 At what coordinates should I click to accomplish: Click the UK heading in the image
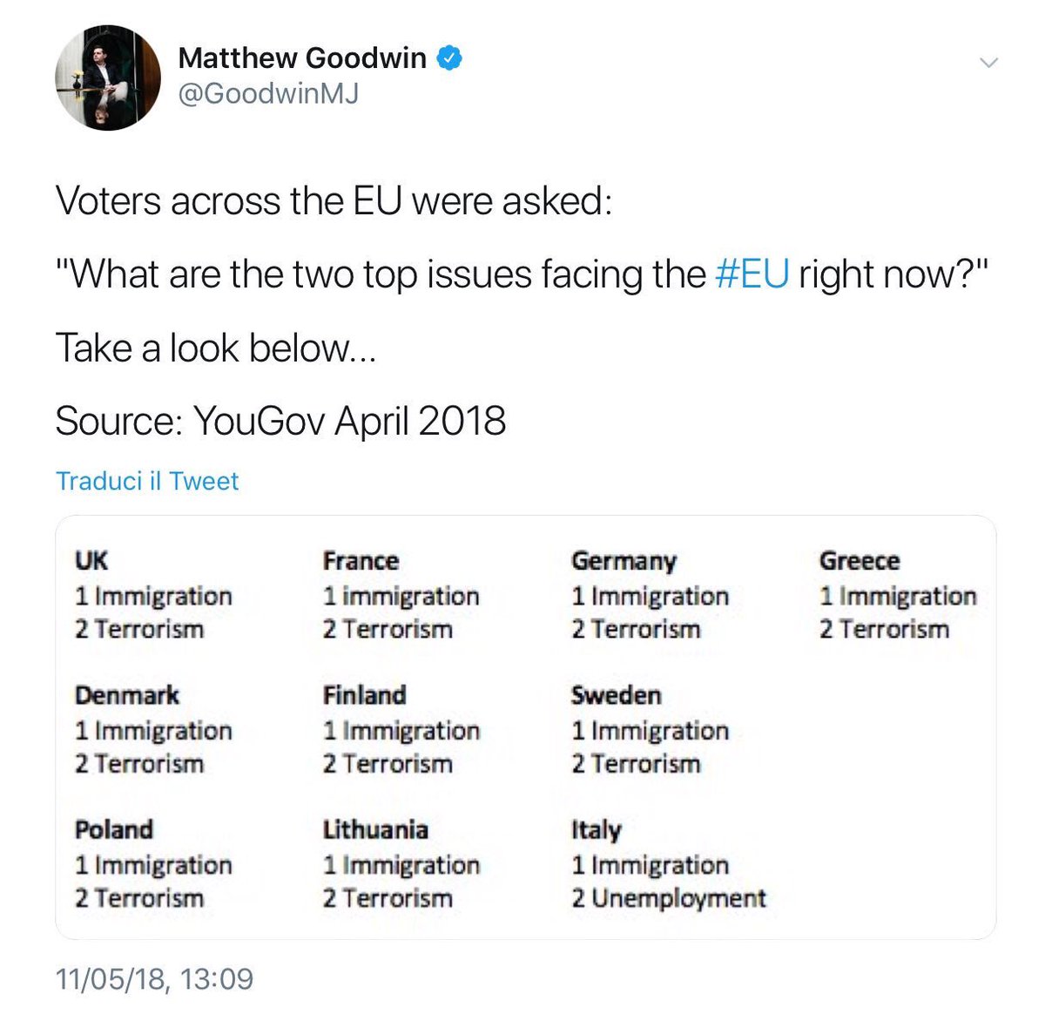(x=91, y=560)
